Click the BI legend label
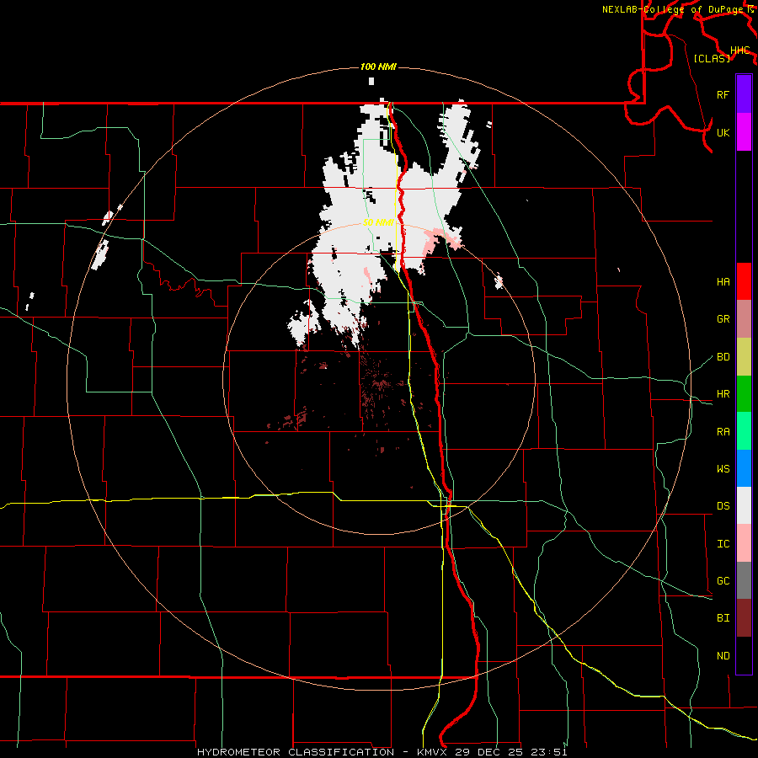Screen dimensions: 758x758 coord(723,618)
